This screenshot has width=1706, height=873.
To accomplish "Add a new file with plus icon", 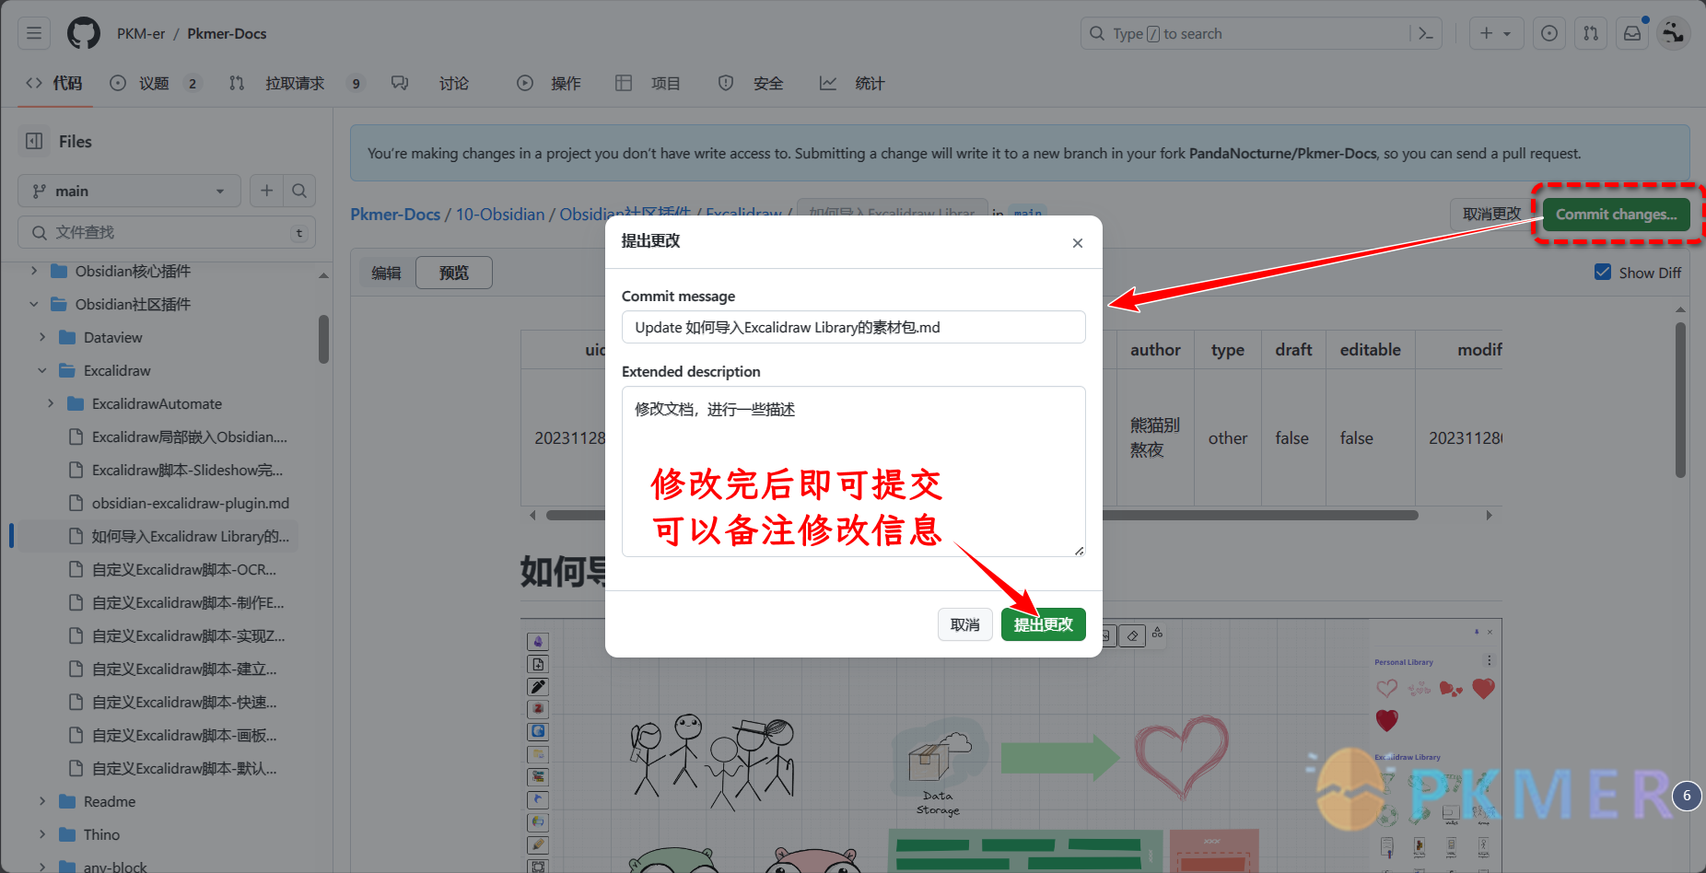I will pyautogui.click(x=266, y=191).
